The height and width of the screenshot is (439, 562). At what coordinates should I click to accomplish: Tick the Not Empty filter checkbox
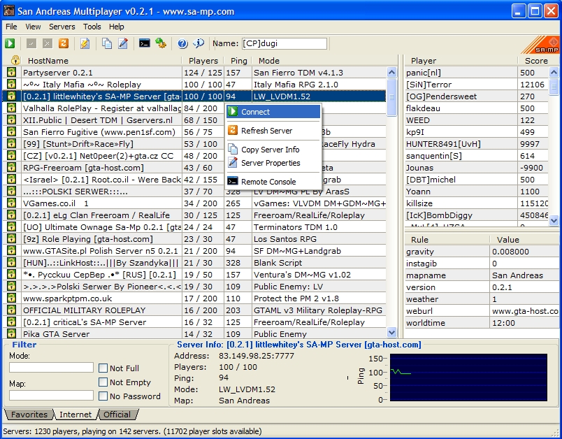pos(103,382)
